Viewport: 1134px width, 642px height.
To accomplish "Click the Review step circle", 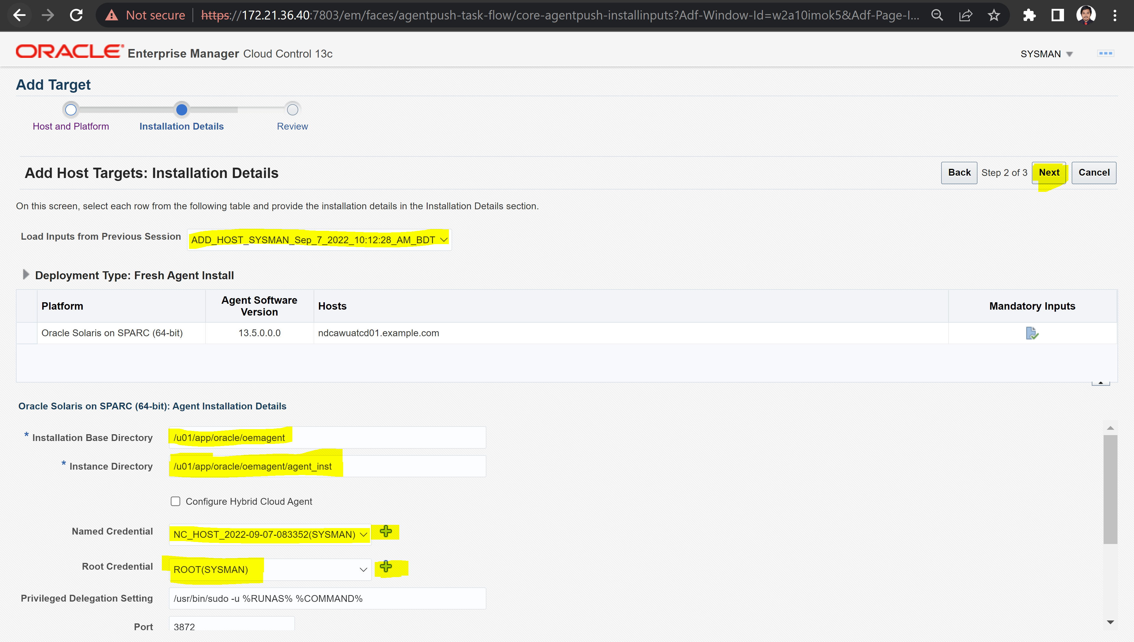I will click(x=292, y=110).
